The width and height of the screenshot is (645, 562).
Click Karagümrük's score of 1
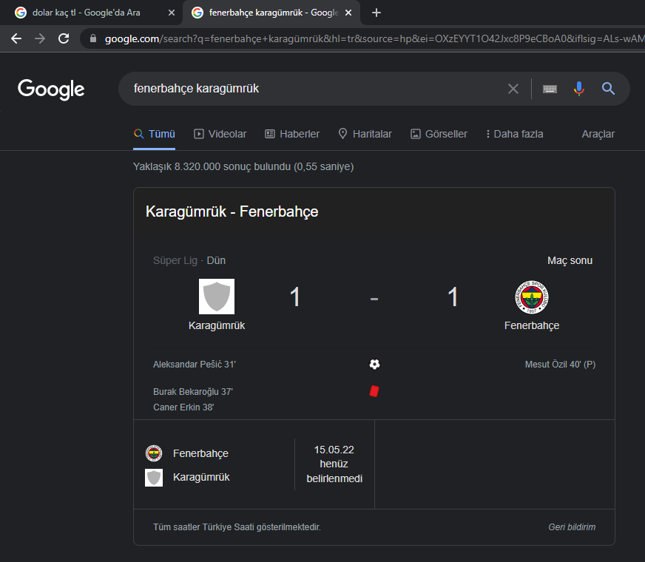294,297
